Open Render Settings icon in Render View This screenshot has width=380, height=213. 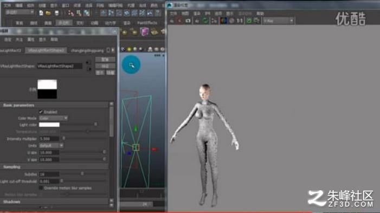[214, 21]
